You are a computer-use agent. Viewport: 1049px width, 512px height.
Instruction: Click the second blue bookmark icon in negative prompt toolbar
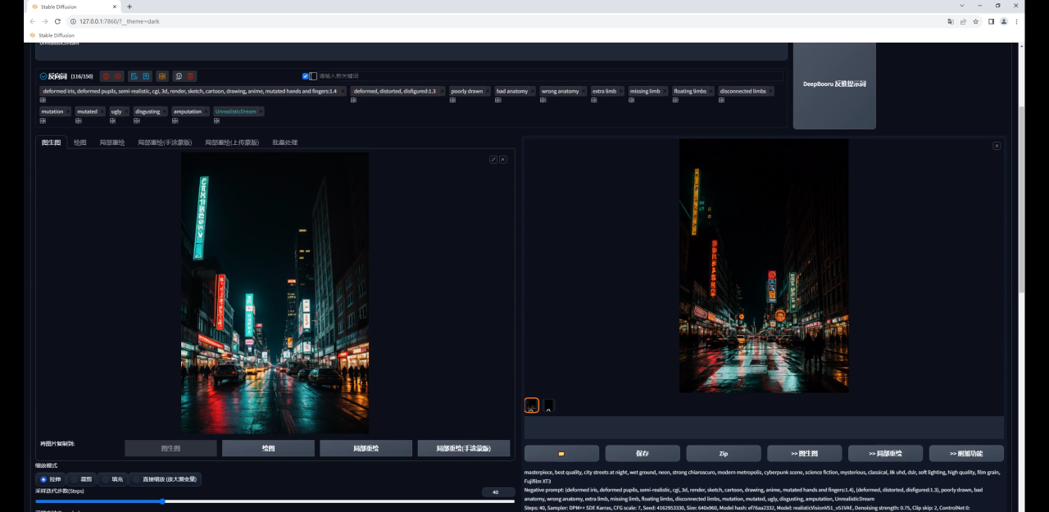(146, 76)
